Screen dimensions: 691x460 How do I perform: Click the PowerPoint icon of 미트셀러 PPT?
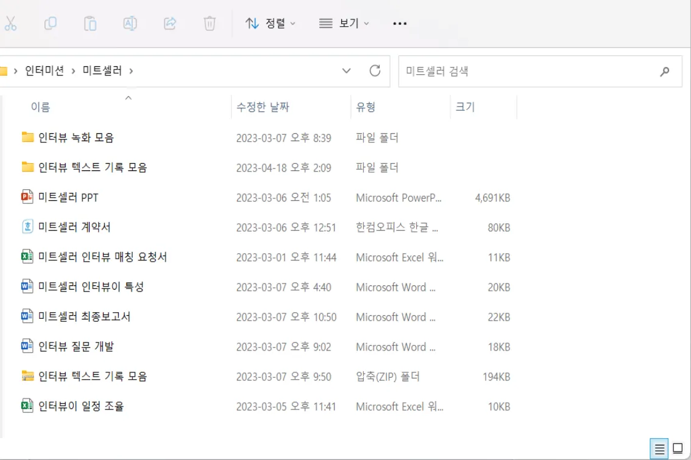[x=28, y=197]
